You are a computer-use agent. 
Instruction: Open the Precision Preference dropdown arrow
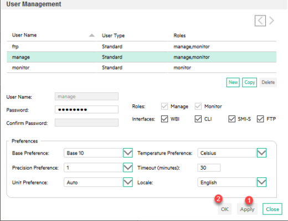[128, 167]
